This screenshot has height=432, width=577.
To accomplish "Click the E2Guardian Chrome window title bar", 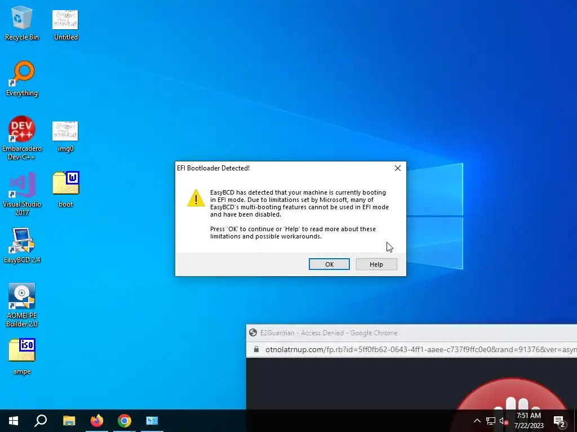I will (x=411, y=333).
